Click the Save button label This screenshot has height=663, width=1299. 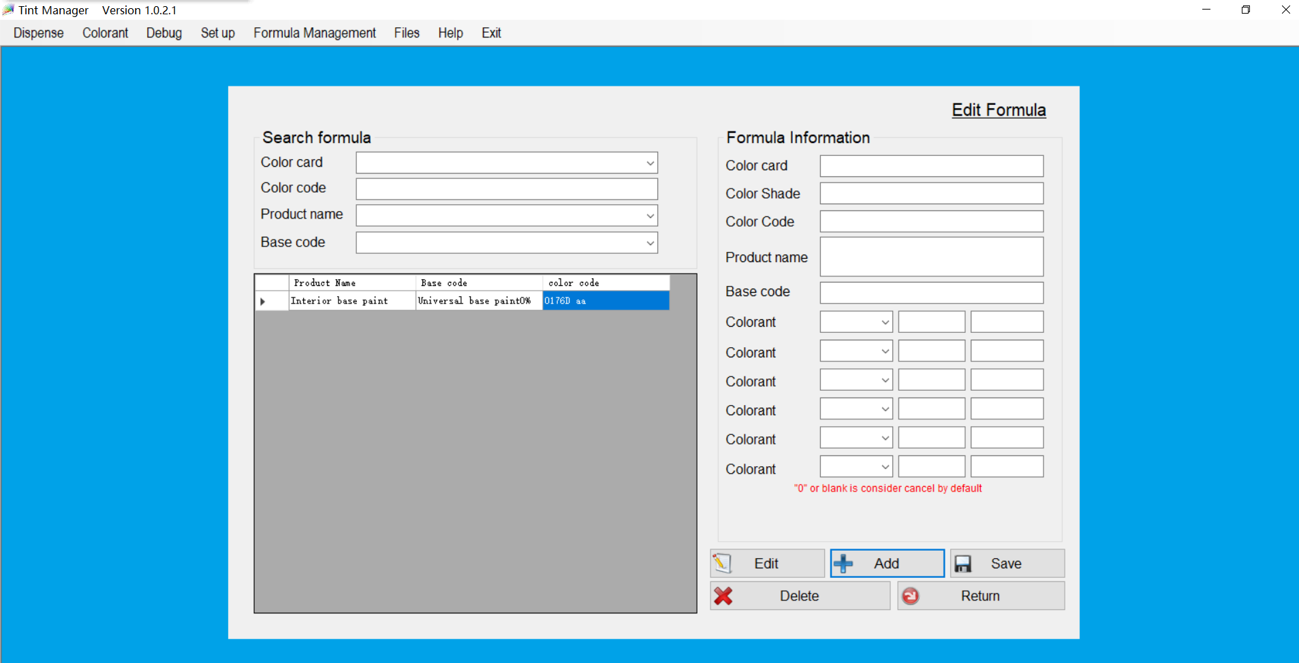[1006, 564]
